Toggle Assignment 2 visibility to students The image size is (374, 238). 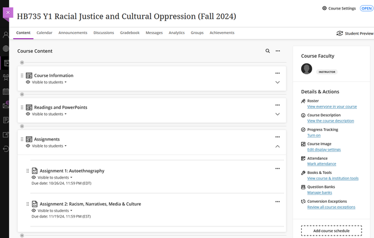click(55, 210)
